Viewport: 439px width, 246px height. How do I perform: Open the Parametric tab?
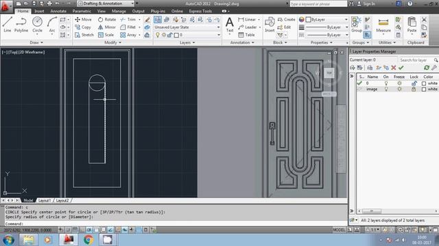coord(82,11)
